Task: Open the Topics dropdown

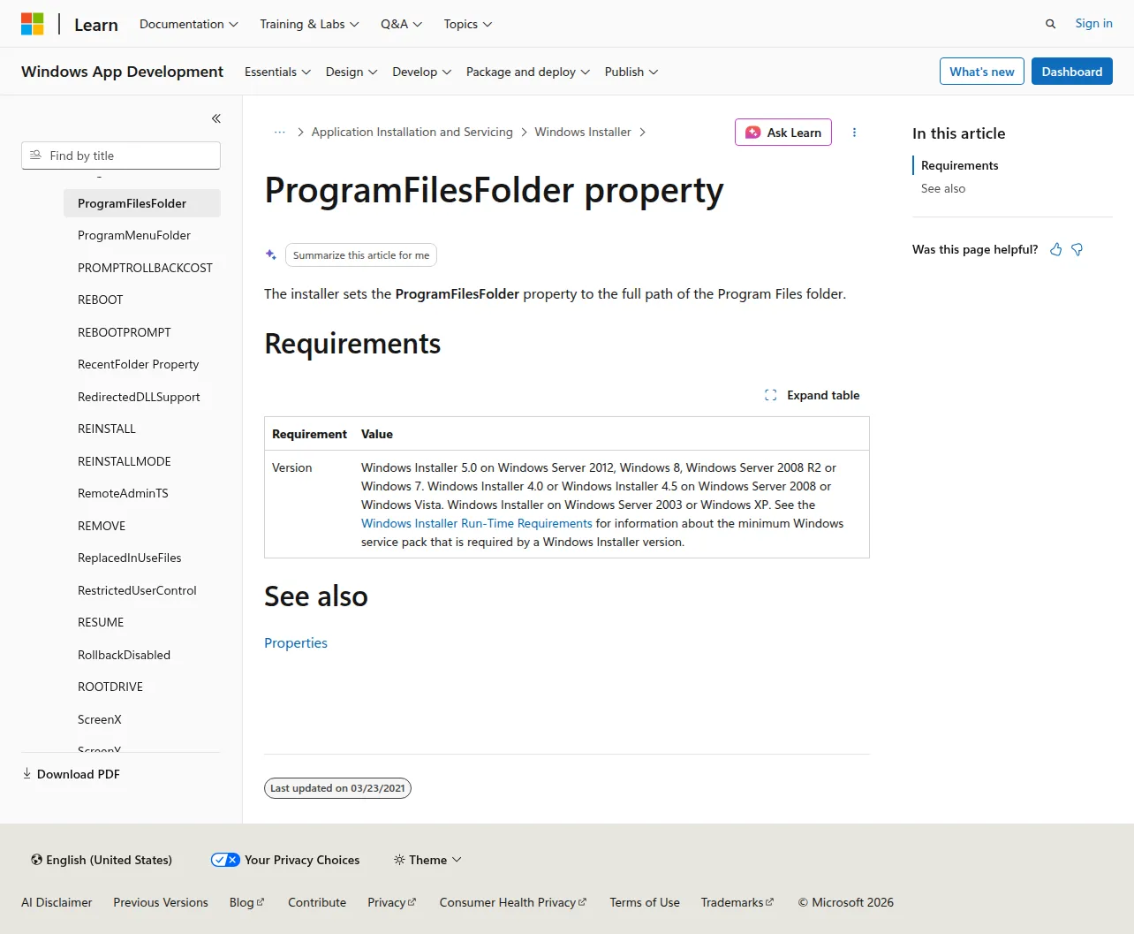Action: tap(468, 24)
